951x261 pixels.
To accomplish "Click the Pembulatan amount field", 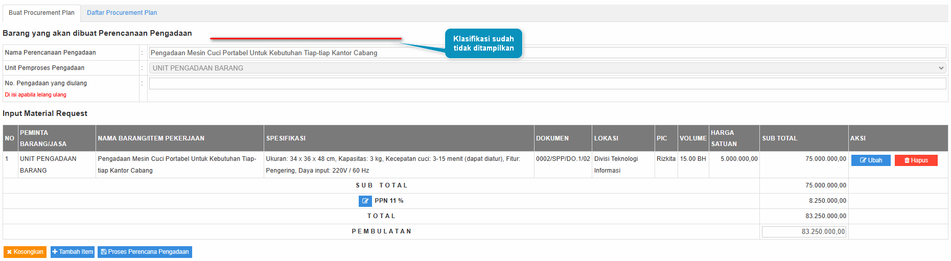I will (804, 231).
